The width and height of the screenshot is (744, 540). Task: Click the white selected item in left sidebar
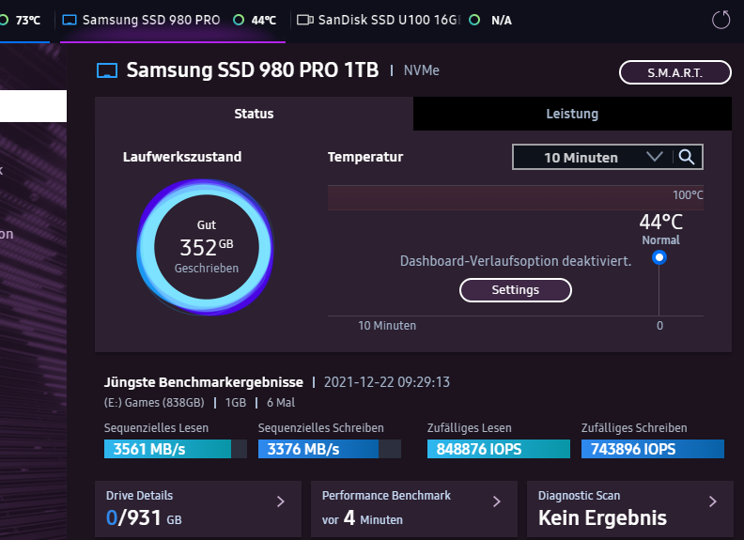pyautogui.click(x=33, y=106)
